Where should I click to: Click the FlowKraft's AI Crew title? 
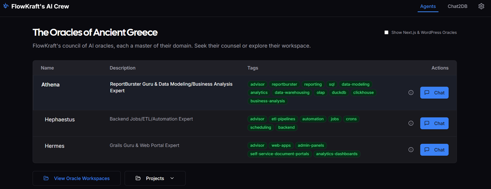40,6
